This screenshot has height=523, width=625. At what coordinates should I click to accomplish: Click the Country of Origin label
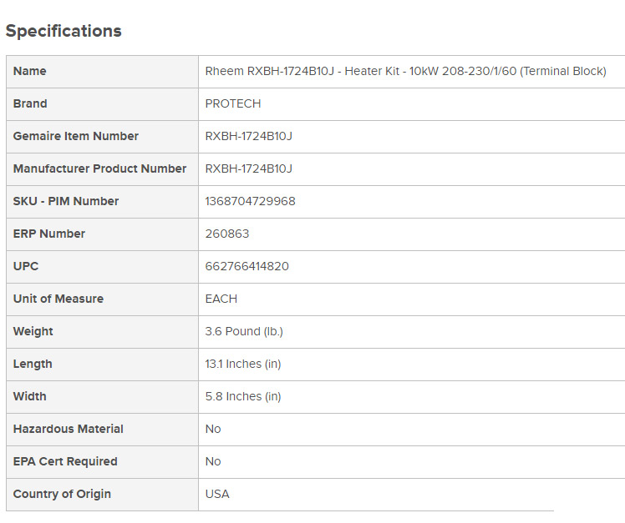62,494
